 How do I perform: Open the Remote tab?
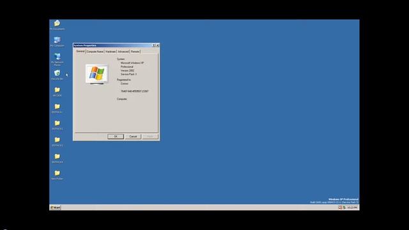pyautogui.click(x=135, y=52)
